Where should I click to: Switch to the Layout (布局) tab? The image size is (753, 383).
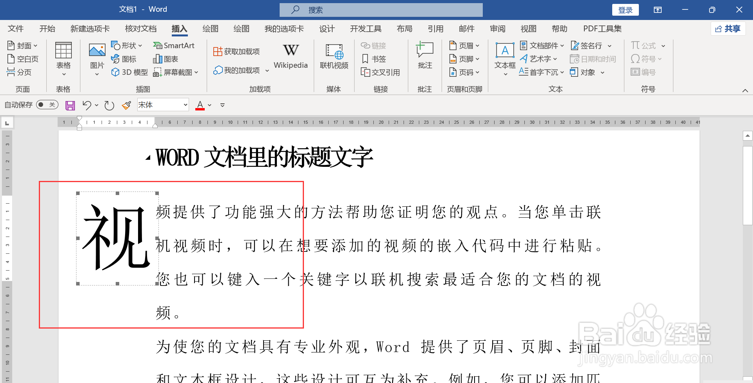404,29
